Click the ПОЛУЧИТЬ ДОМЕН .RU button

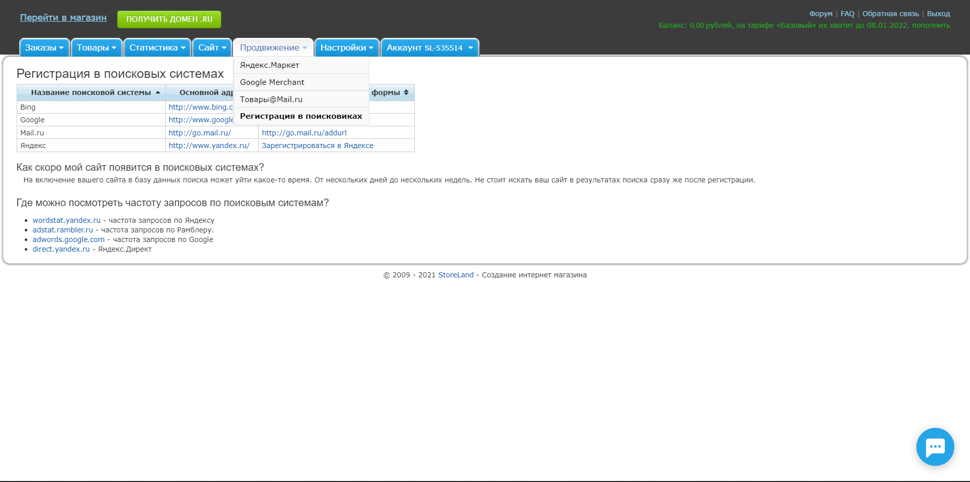click(169, 19)
